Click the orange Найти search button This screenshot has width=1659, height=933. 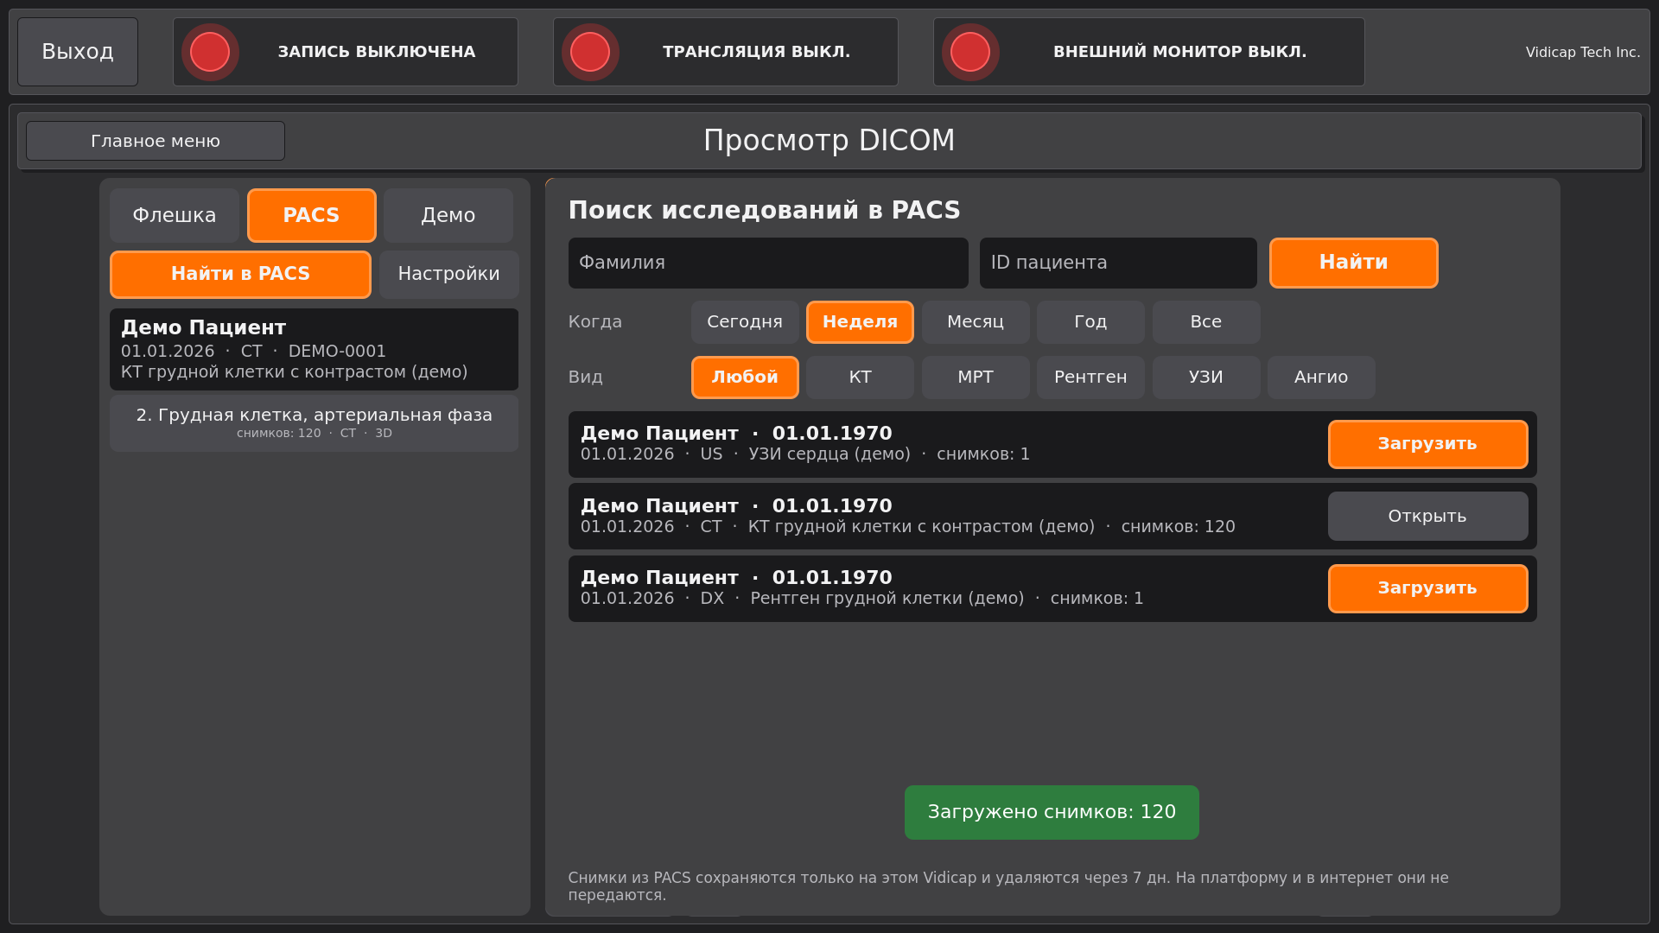point(1354,263)
